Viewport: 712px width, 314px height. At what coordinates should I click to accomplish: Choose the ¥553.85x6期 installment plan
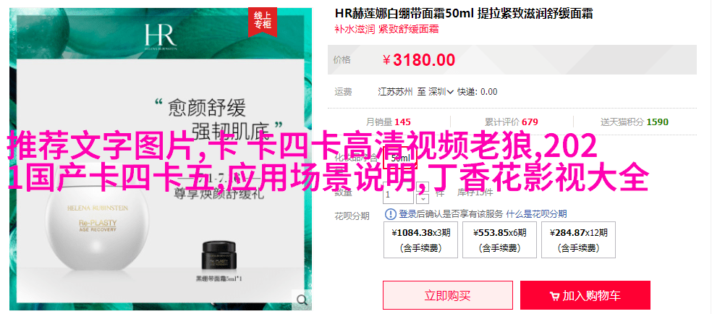(x=499, y=240)
